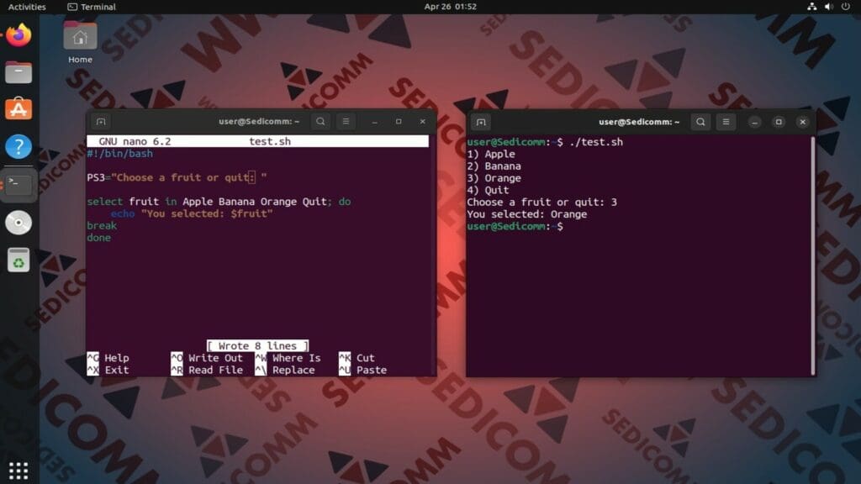Click the 'done' line in nano
This screenshot has width=861, height=484.
99,238
